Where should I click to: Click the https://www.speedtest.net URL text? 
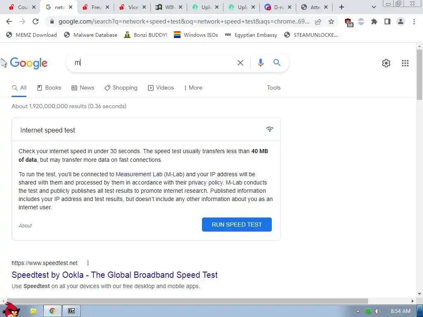[x=45, y=263]
